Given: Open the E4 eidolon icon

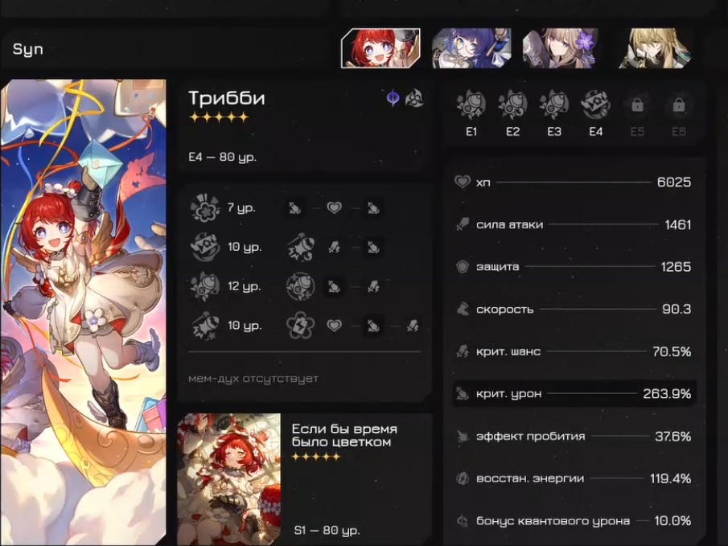Looking at the screenshot, I should click(x=596, y=105).
